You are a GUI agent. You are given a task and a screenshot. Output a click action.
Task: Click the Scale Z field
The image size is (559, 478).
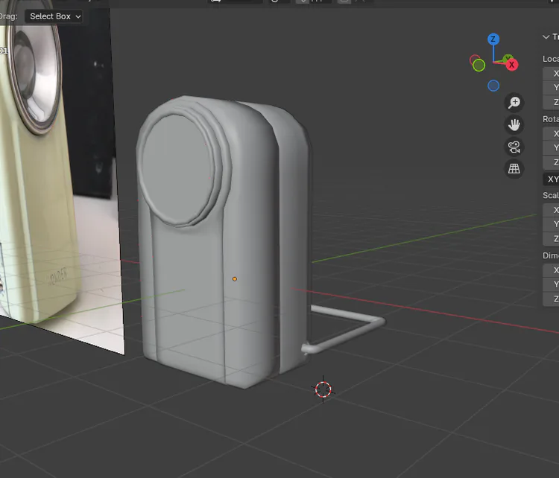pyautogui.click(x=551, y=239)
